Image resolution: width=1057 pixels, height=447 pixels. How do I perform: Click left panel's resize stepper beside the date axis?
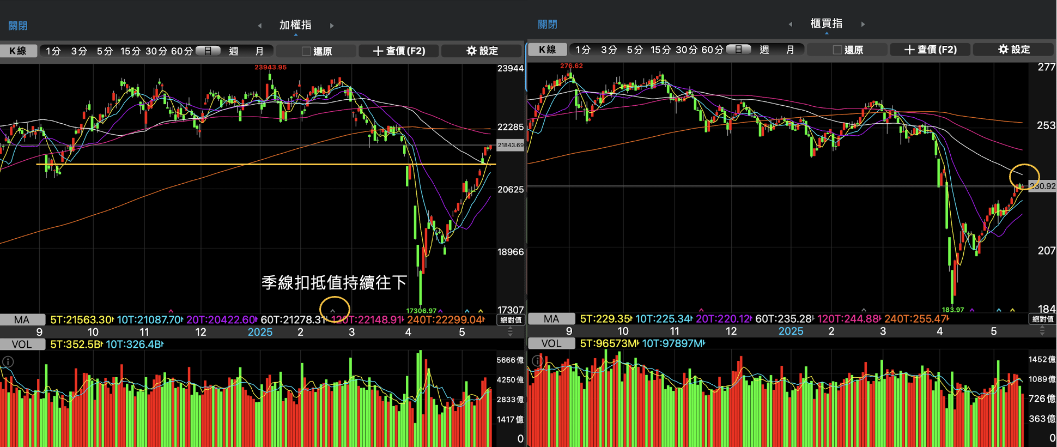tap(510, 332)
